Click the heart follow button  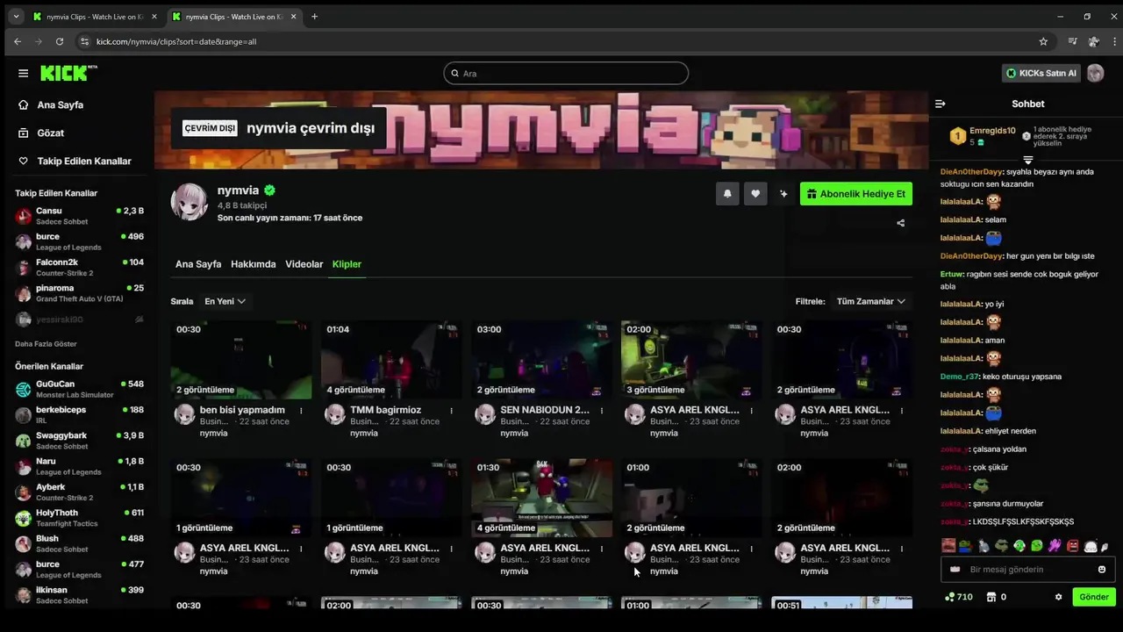(x=755, y=194)
